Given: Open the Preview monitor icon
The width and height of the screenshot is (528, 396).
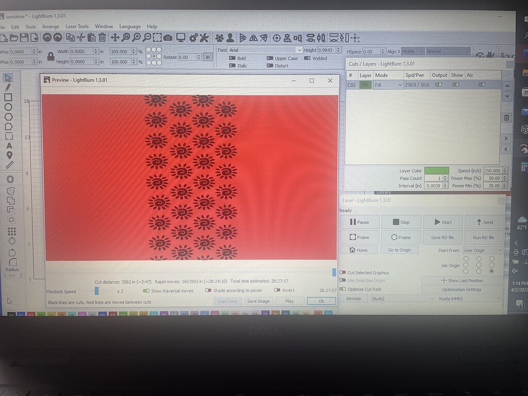Looking at the screenshot, I should (181, 38).
